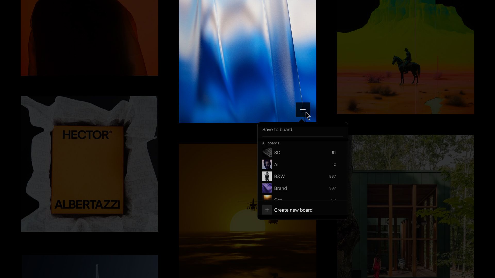
Task: Open the orange silhouette image
Action: point(89,38)
